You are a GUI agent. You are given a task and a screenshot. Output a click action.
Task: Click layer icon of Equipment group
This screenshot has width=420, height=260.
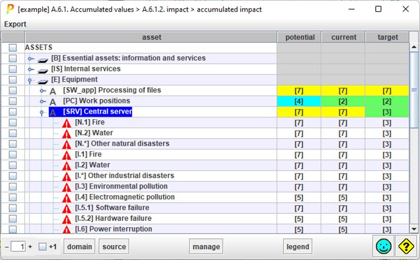point(43,81)
